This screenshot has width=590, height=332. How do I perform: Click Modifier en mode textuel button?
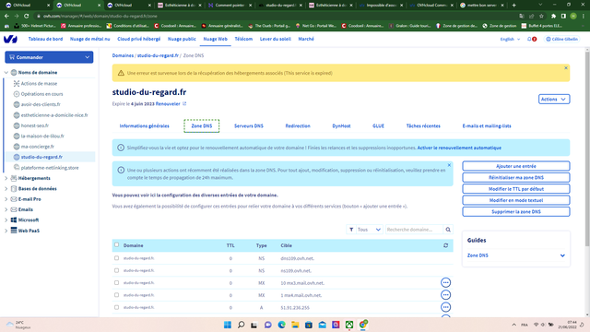point(516,200)
